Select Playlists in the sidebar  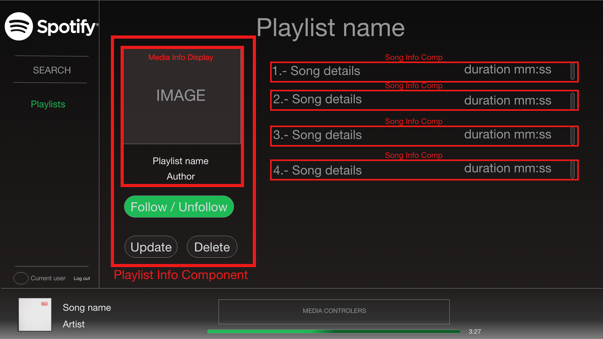(x=48, y=104)
